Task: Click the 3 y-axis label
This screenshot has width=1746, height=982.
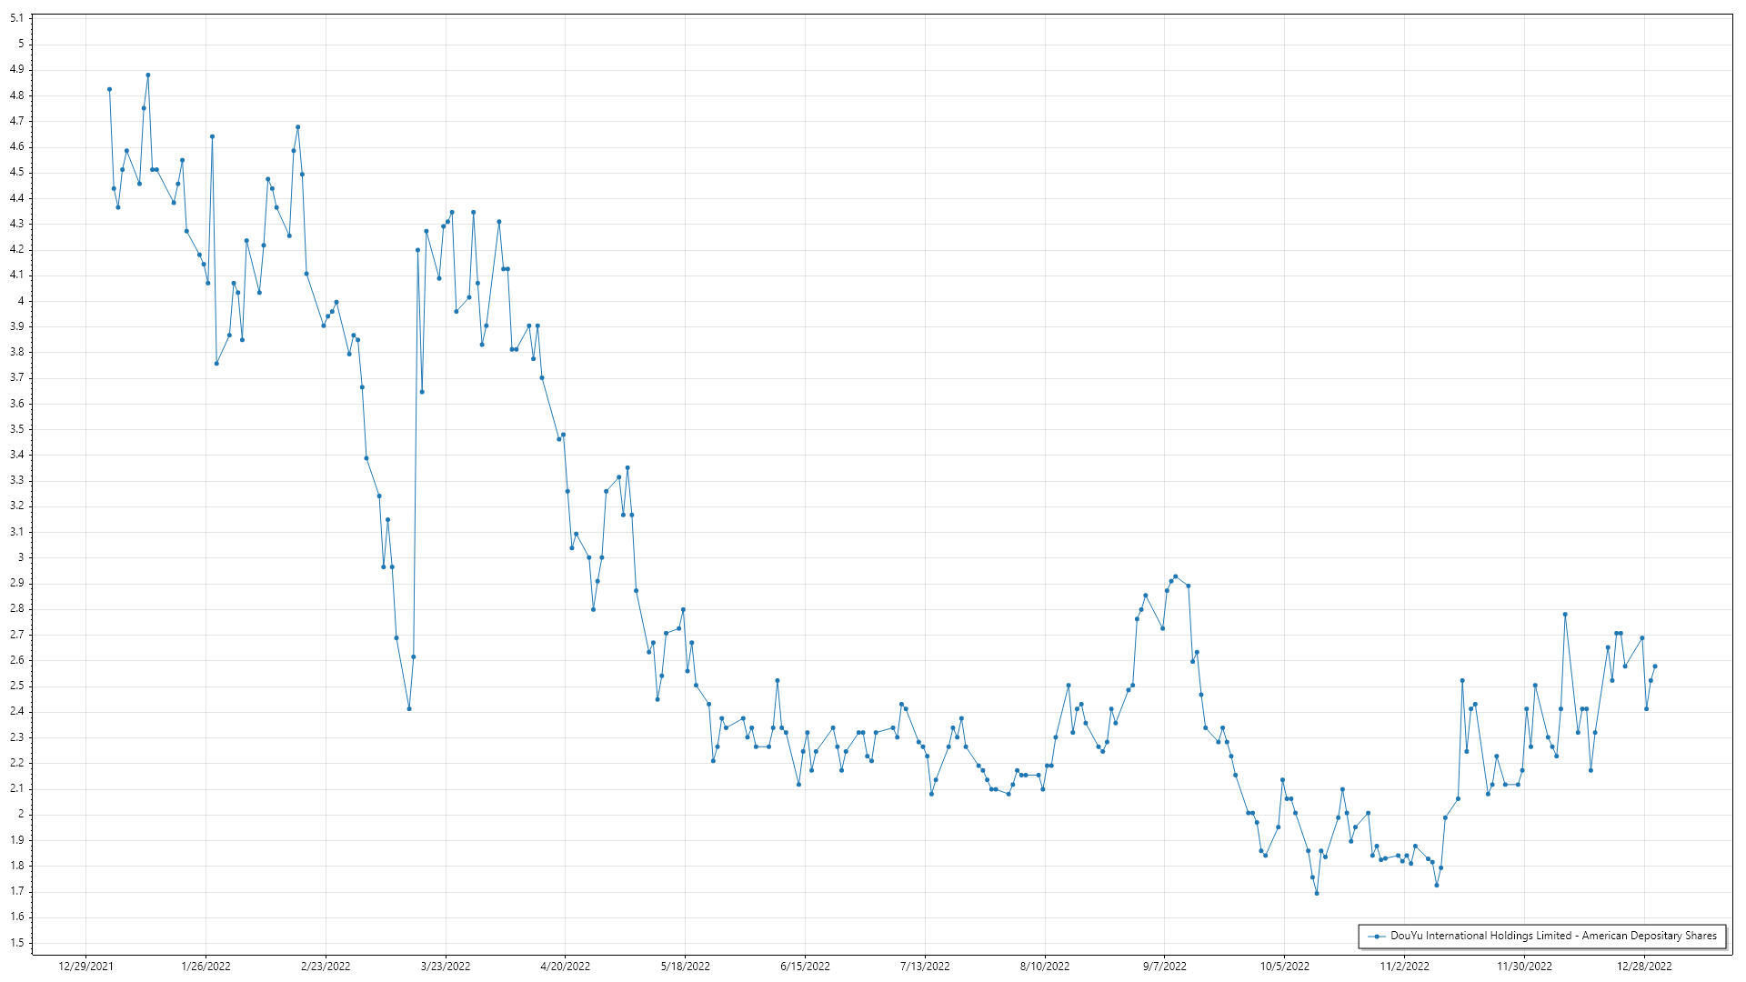Action: click(21, 557)
